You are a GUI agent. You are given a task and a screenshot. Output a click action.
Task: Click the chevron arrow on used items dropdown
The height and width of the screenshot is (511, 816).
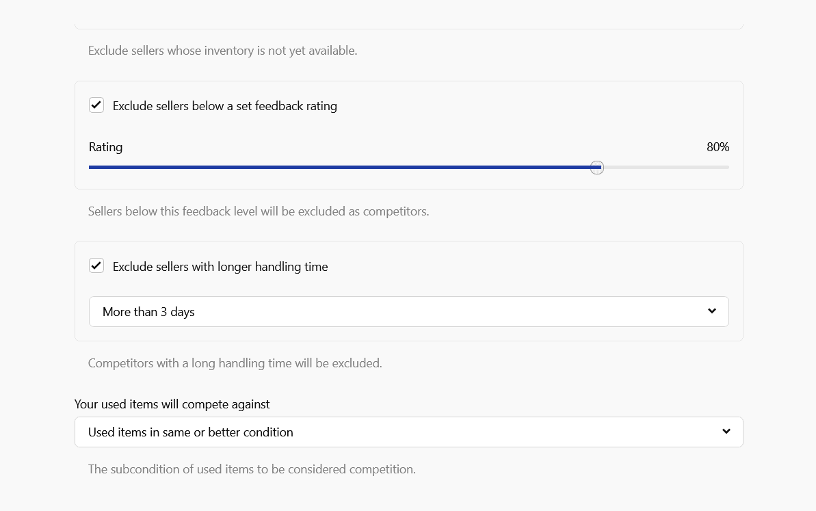pos(726,432)
